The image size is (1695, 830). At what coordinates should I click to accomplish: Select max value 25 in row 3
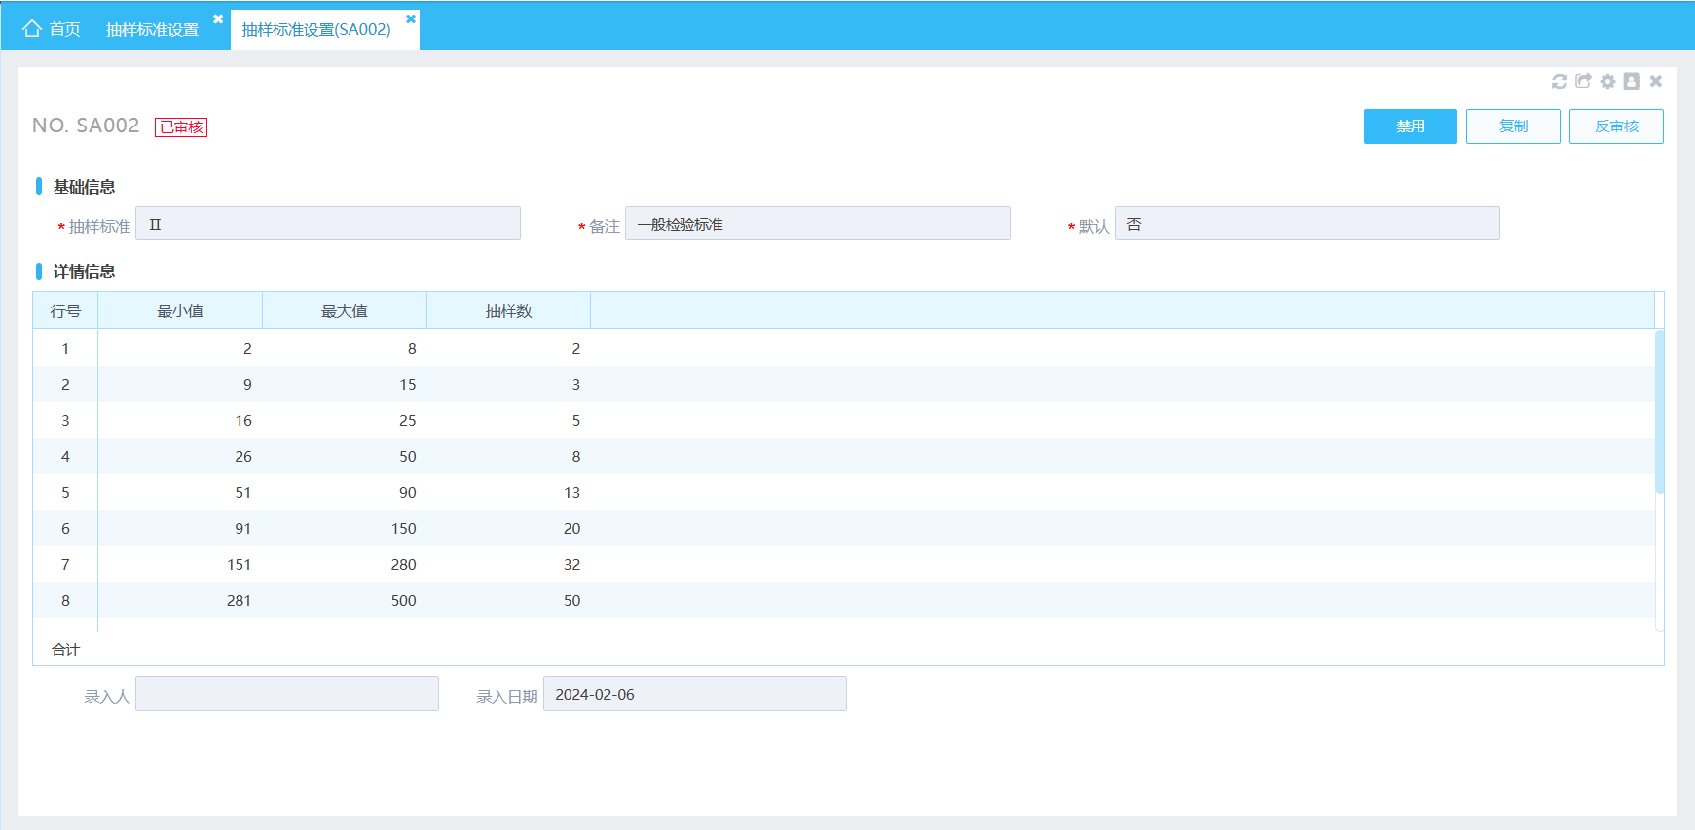(x=408, y=421)
